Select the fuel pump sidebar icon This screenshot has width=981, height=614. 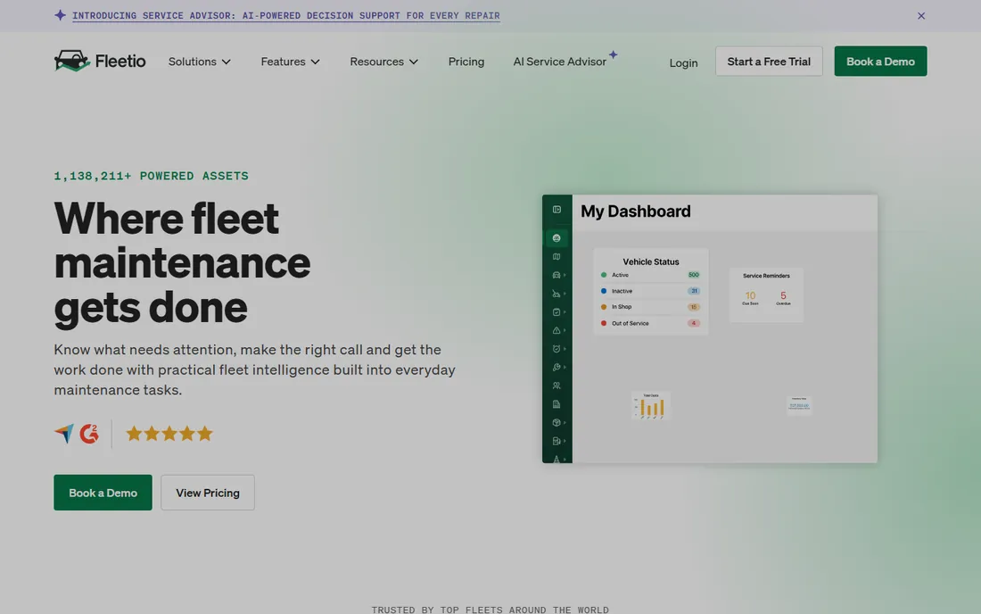click(556, 441)
